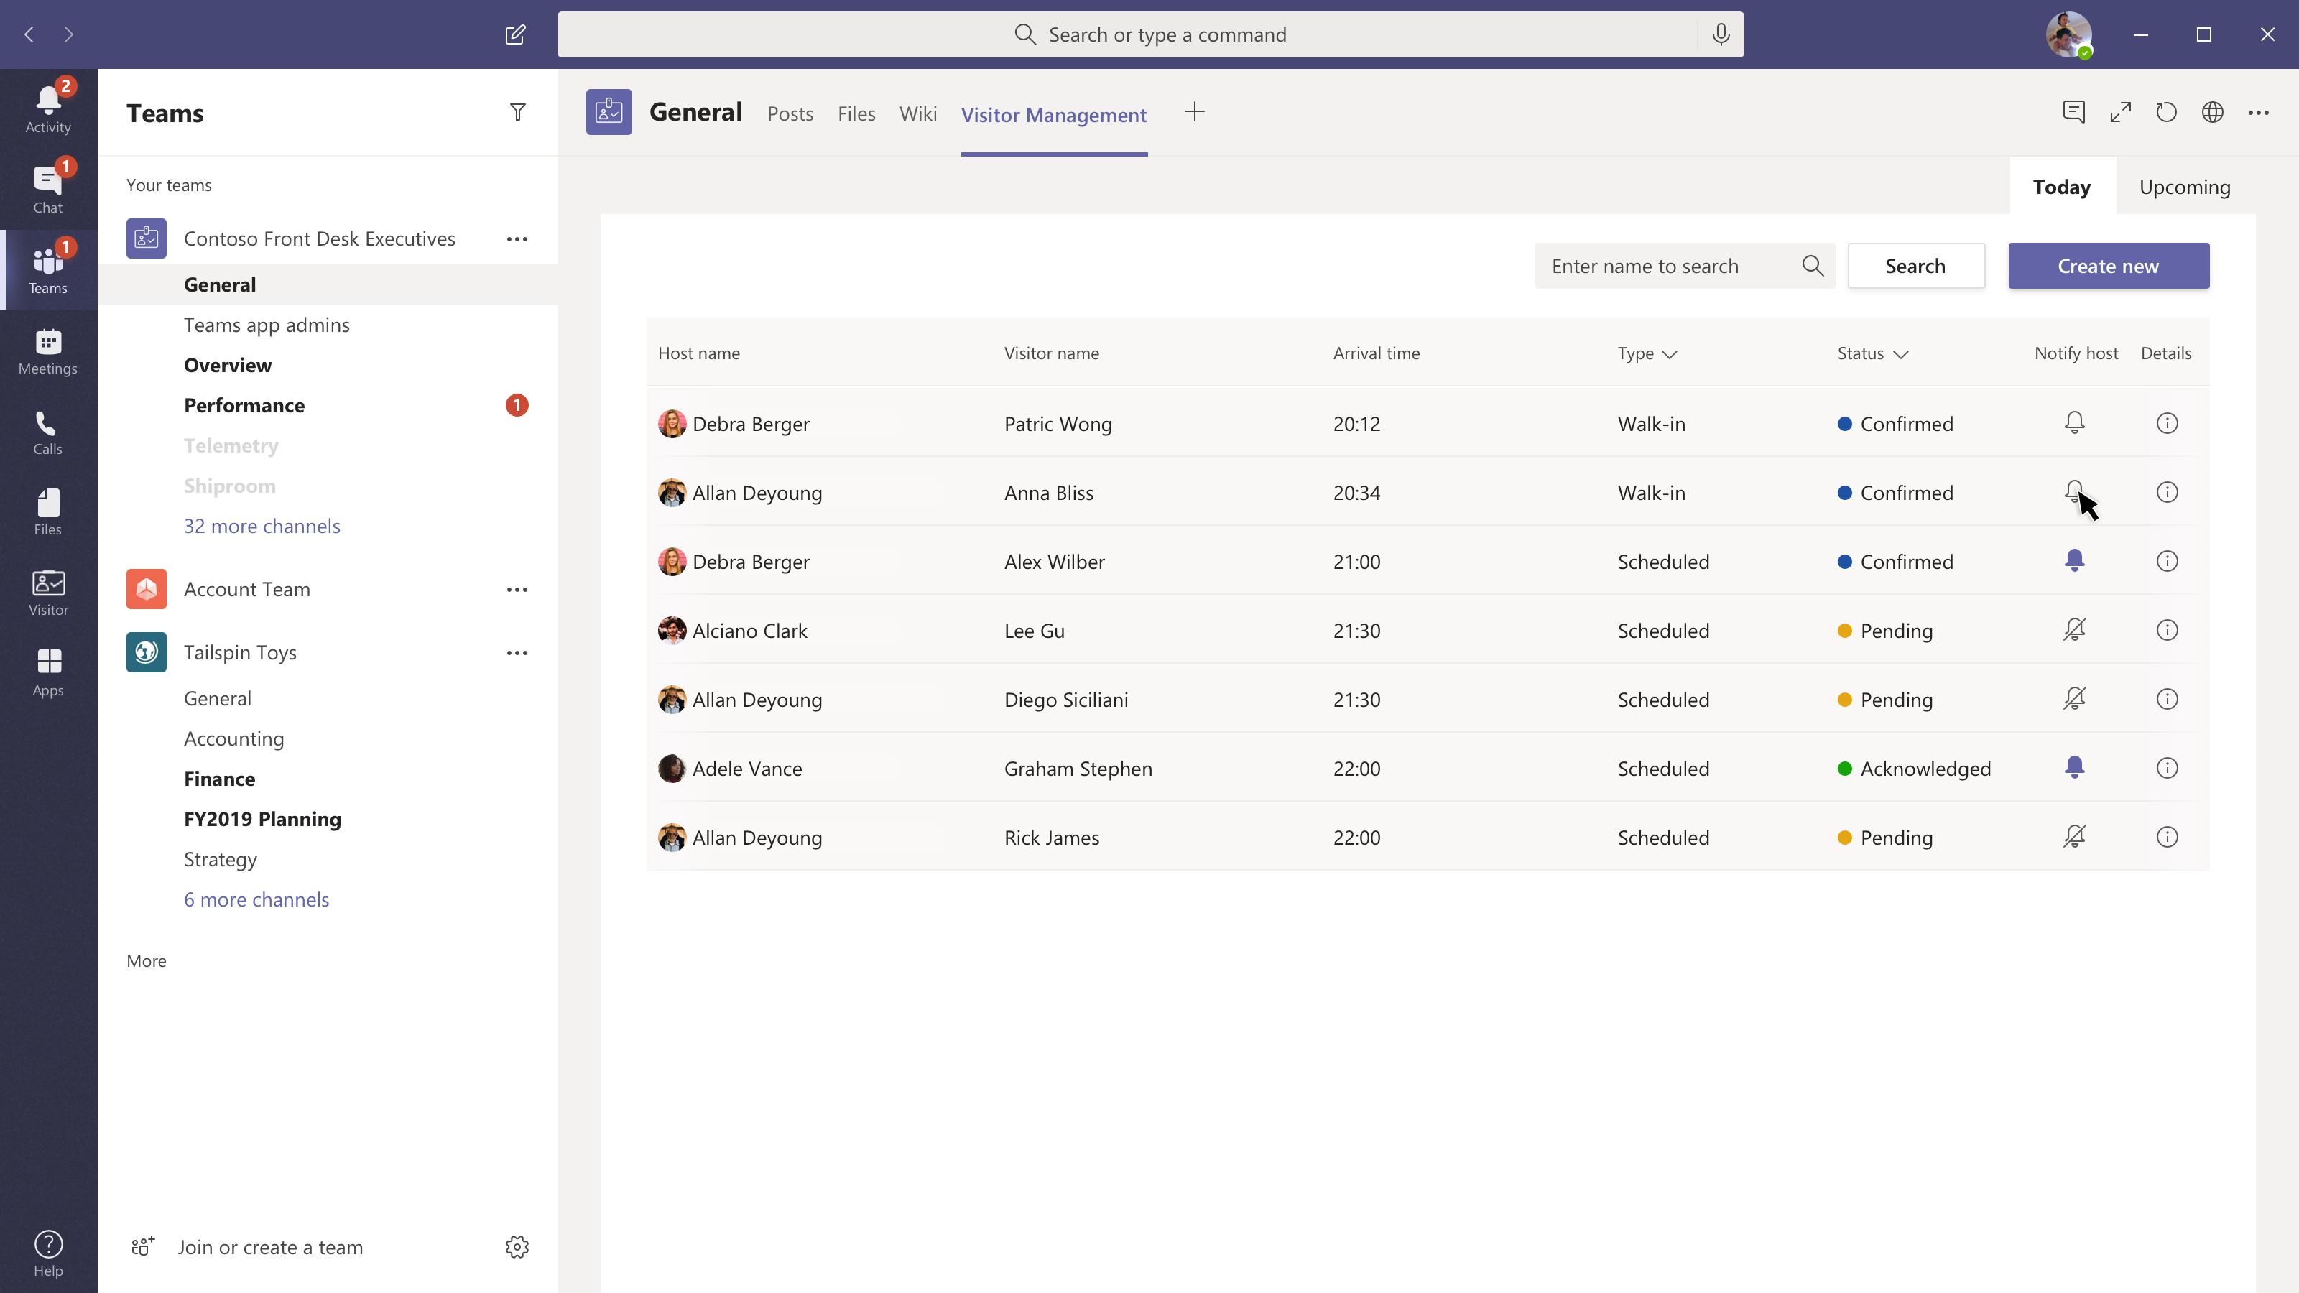2299x1293 pixels.
Task: Open Contoso Front Desk Executives more options
Action: tap(517, 239)
